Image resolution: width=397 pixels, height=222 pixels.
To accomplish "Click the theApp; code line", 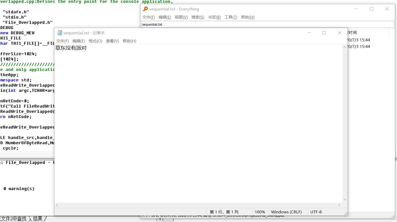I will point(9,75).
